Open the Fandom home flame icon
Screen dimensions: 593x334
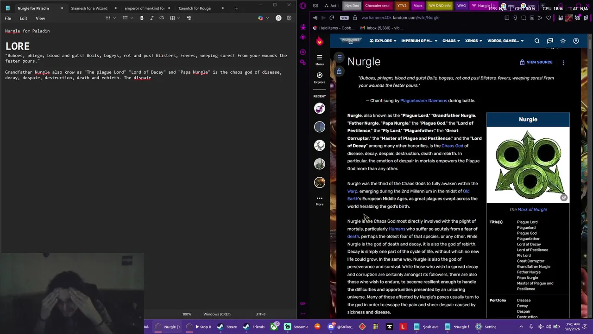[x=320, y=41]
